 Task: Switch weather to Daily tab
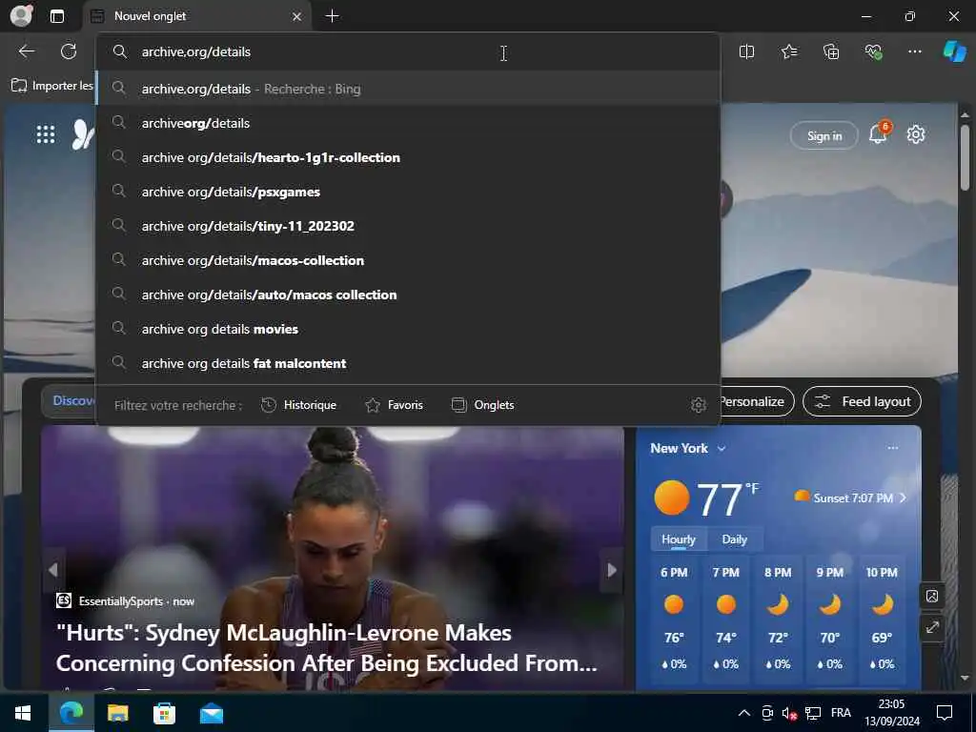tap(734, 539)
